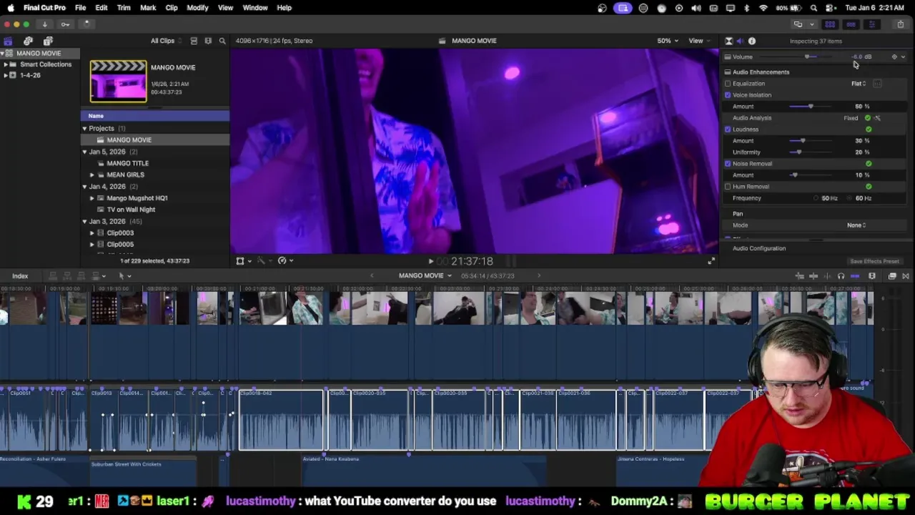
Task: Expand the Smart Collections folder
Action: 6,64
